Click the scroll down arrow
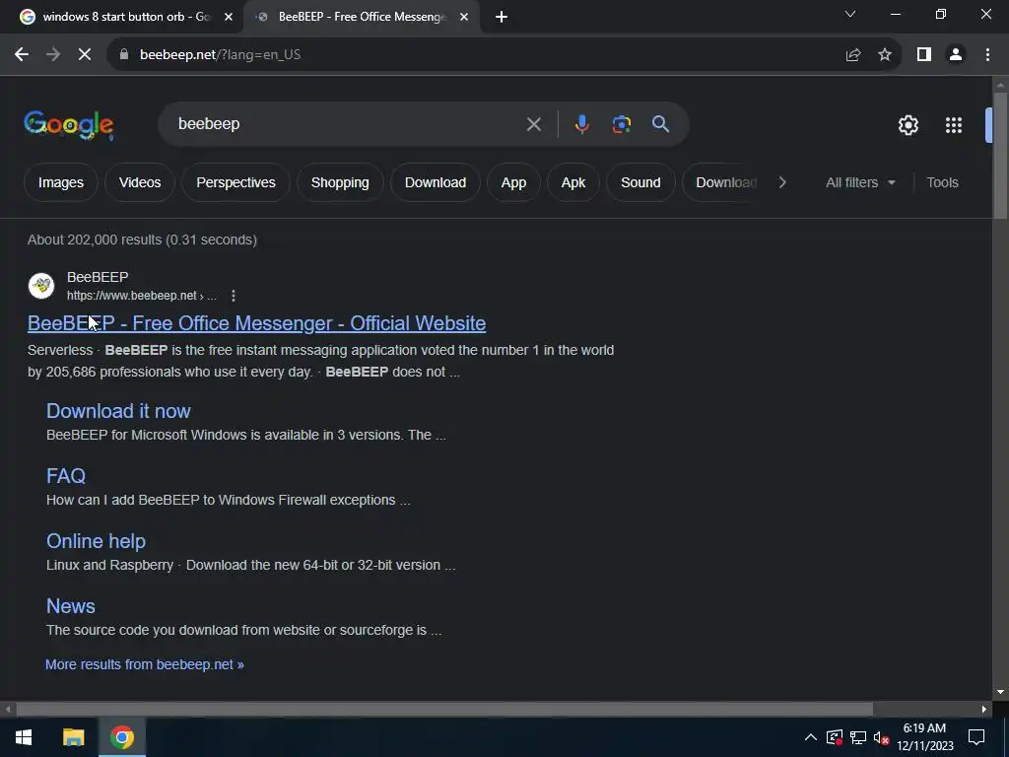 click(1000, 693)
